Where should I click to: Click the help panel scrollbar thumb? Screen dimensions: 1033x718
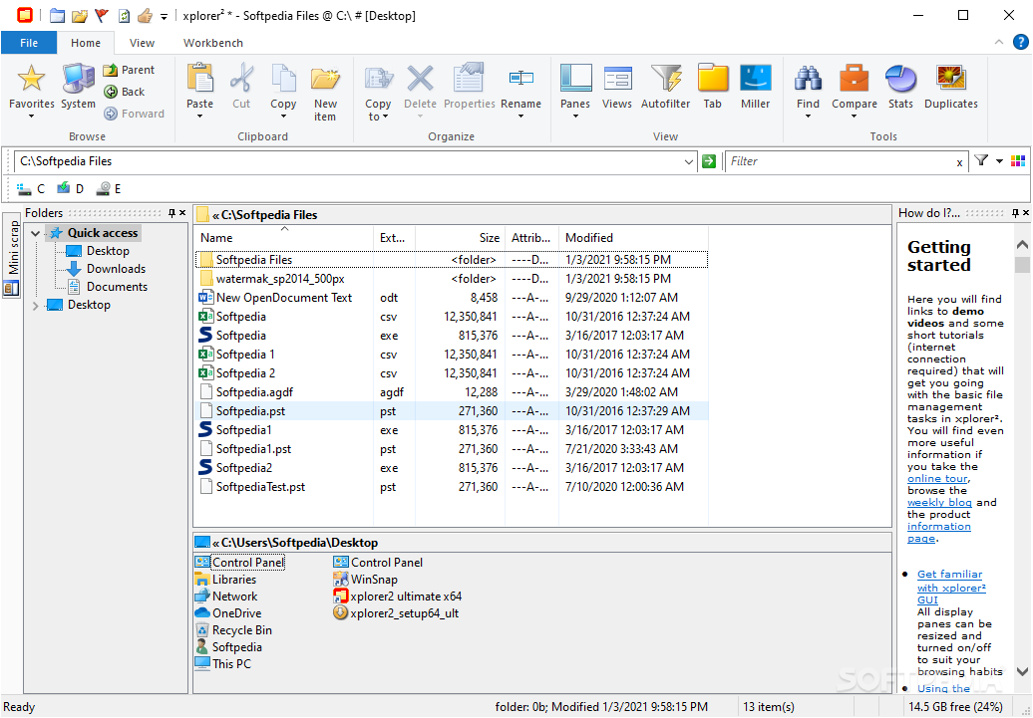(1022, 265)
